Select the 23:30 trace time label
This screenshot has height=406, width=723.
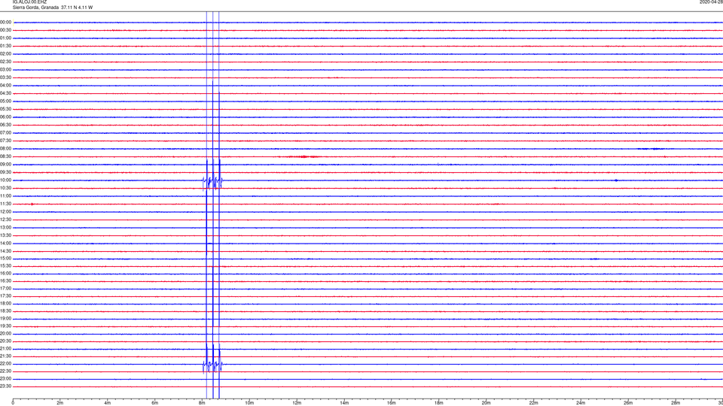tap(5, 386)
